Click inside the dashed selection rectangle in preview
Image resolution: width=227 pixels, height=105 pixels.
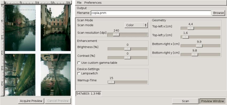27,22
